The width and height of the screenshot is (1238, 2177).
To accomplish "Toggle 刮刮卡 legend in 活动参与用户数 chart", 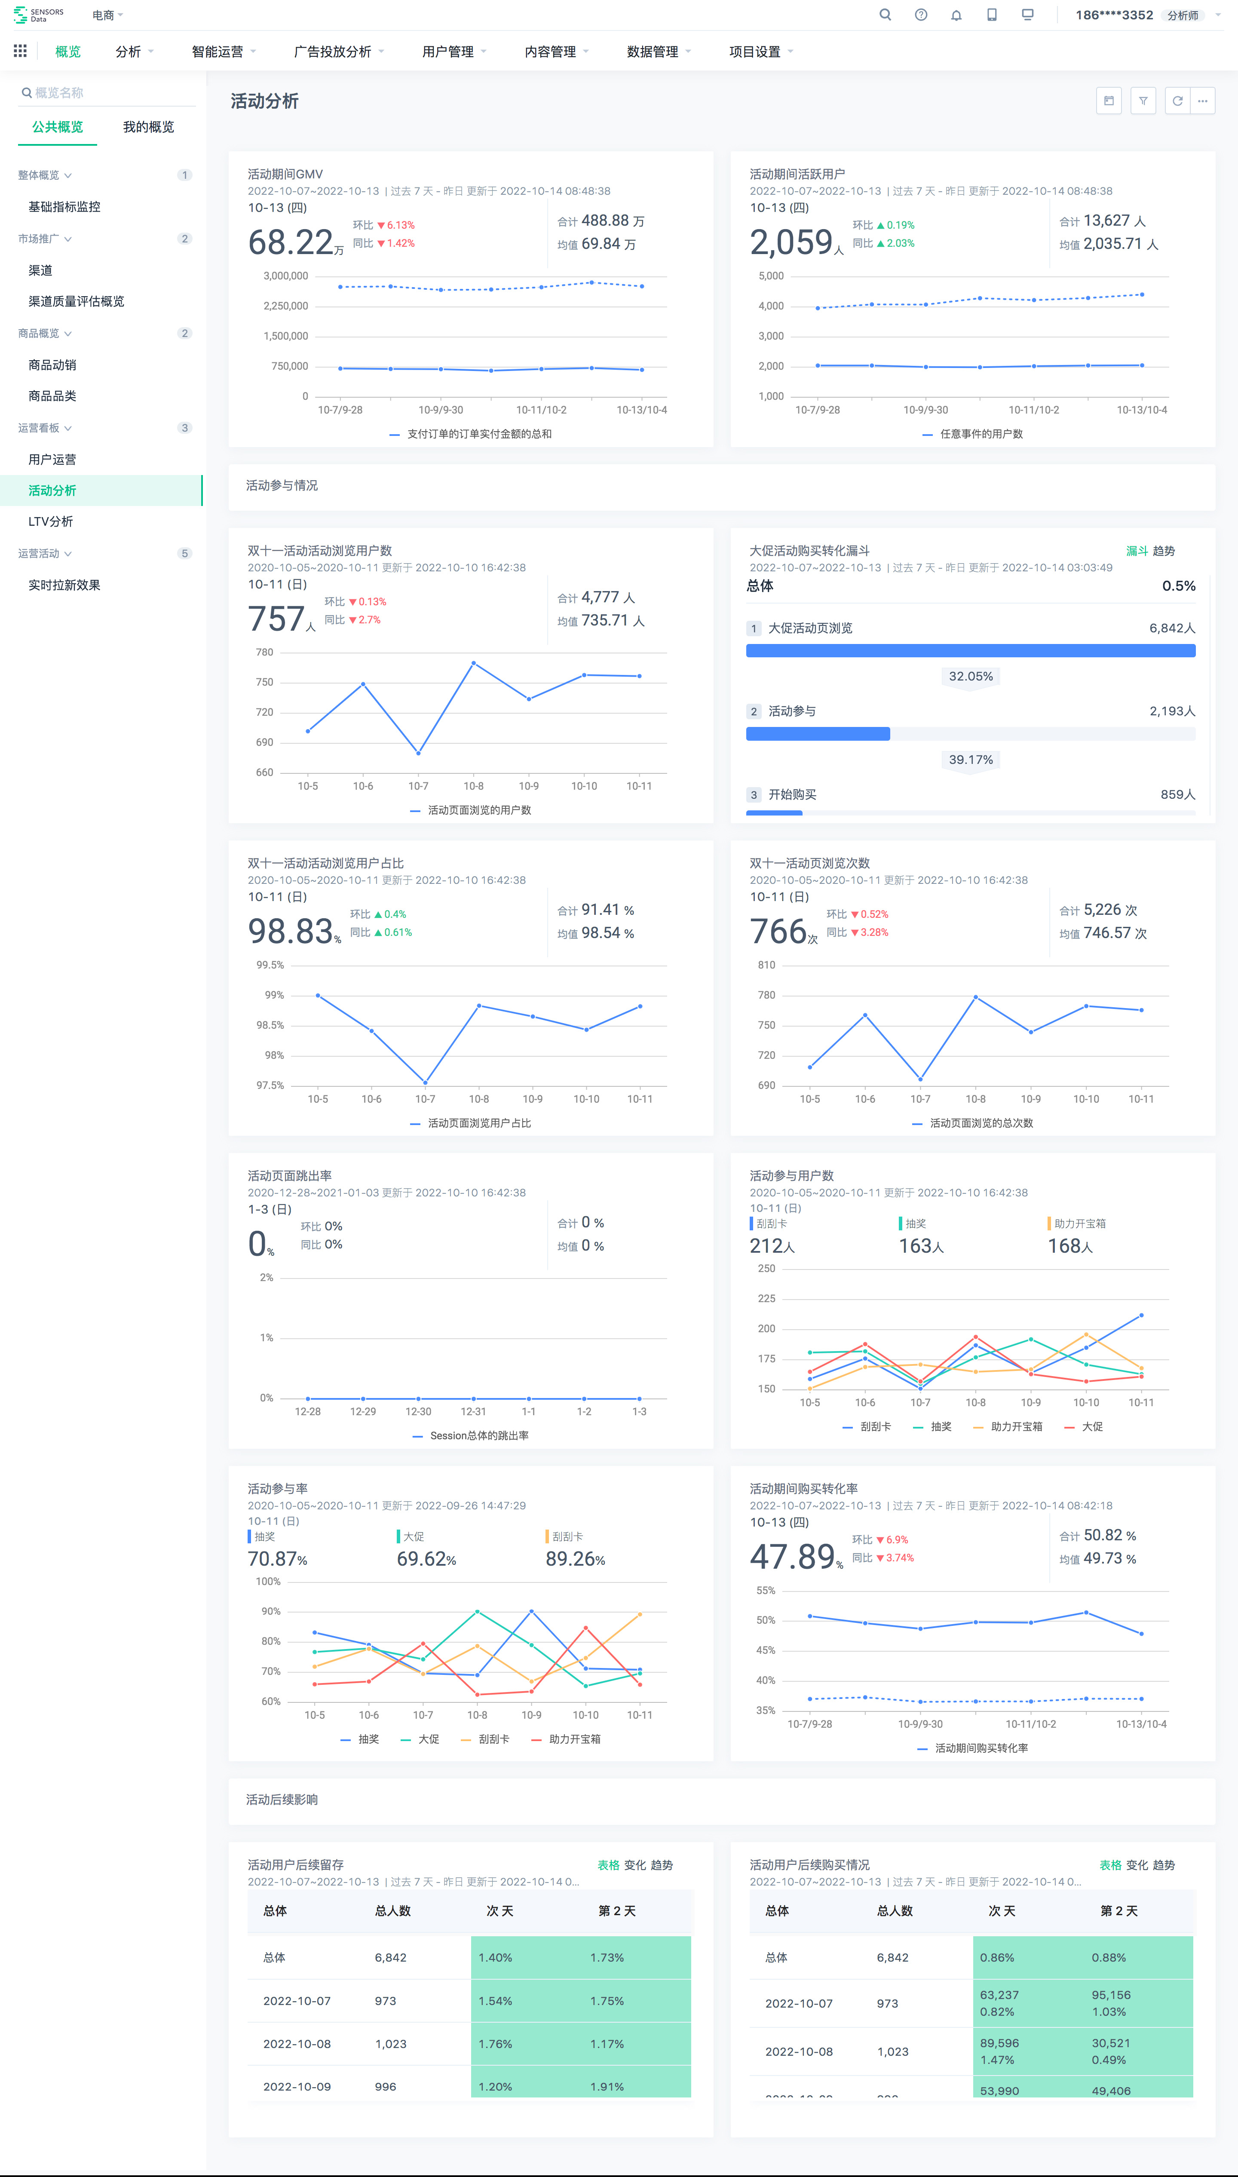I will [867, 1426].
